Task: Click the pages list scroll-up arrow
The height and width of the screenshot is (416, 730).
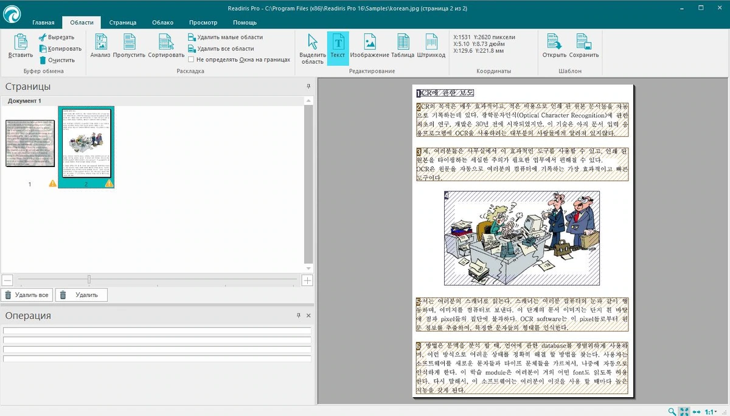Action: (309, 100)
